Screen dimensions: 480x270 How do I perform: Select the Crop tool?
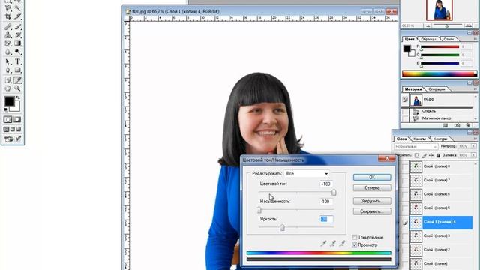[x=8, y=16]
